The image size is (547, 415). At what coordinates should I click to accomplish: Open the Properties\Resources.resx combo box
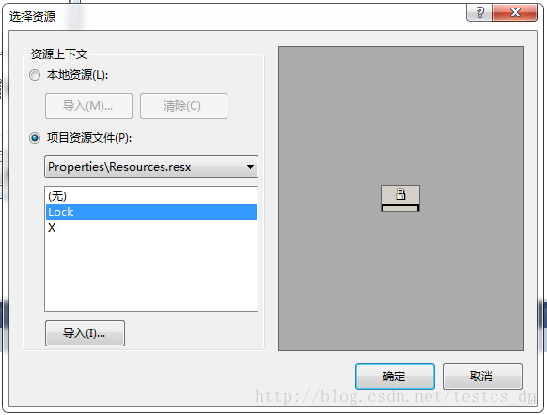tap(151, 167)
